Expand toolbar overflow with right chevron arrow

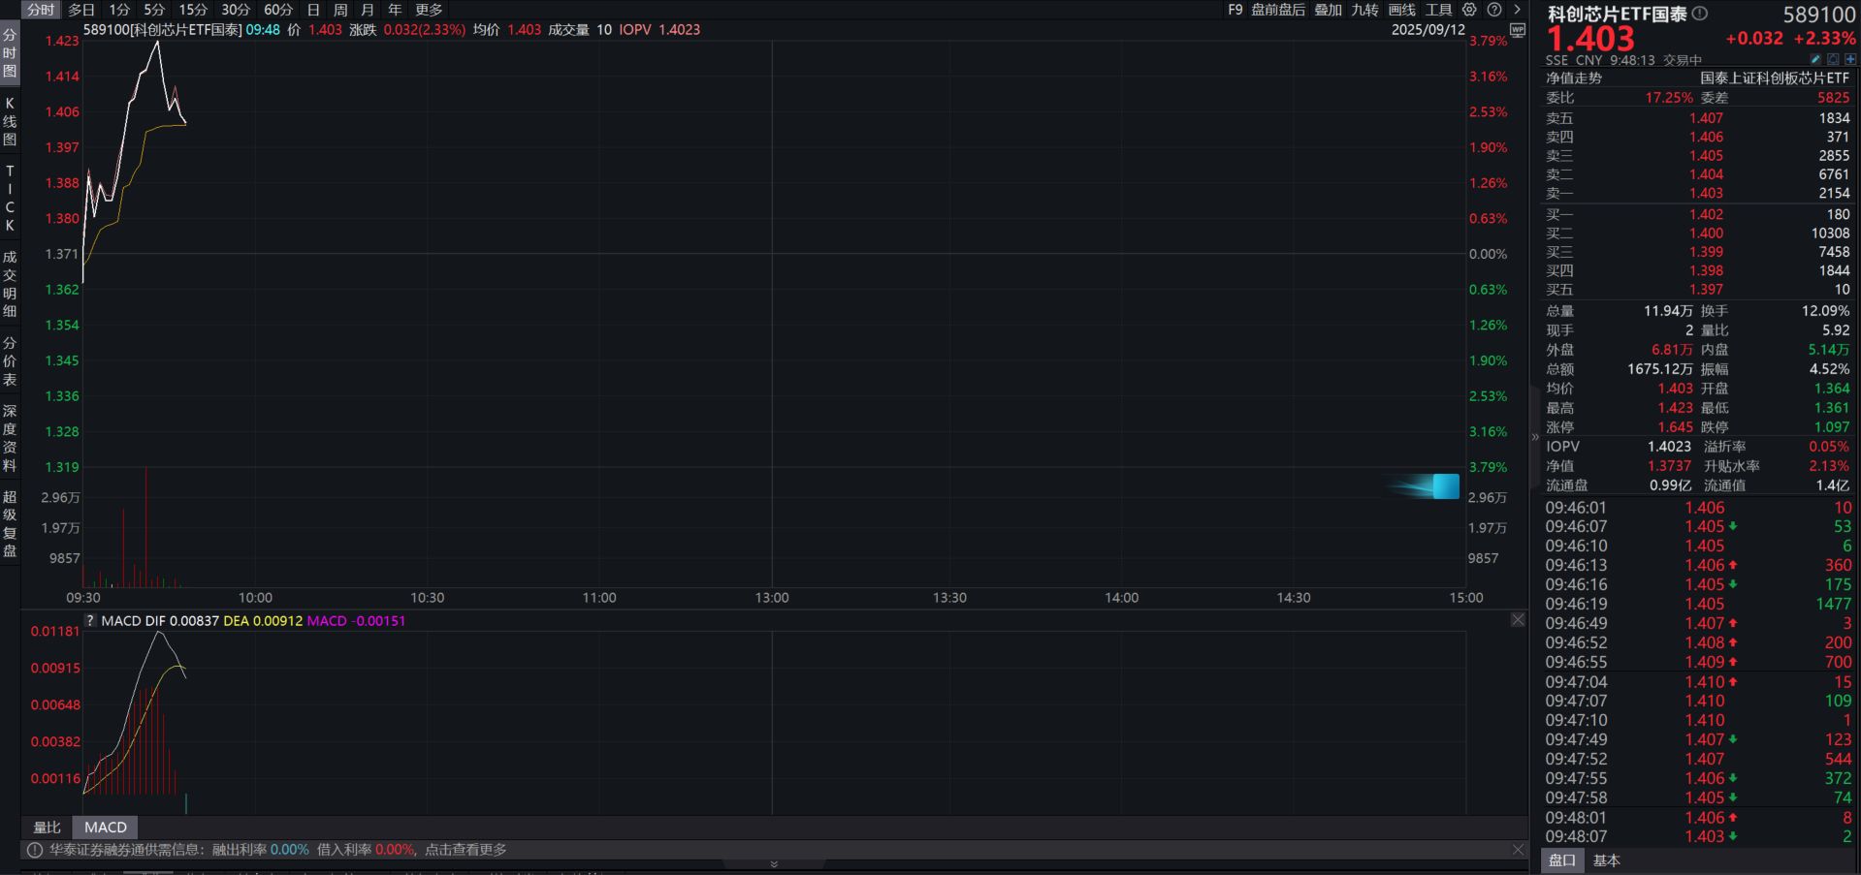tap(1518, 10)
